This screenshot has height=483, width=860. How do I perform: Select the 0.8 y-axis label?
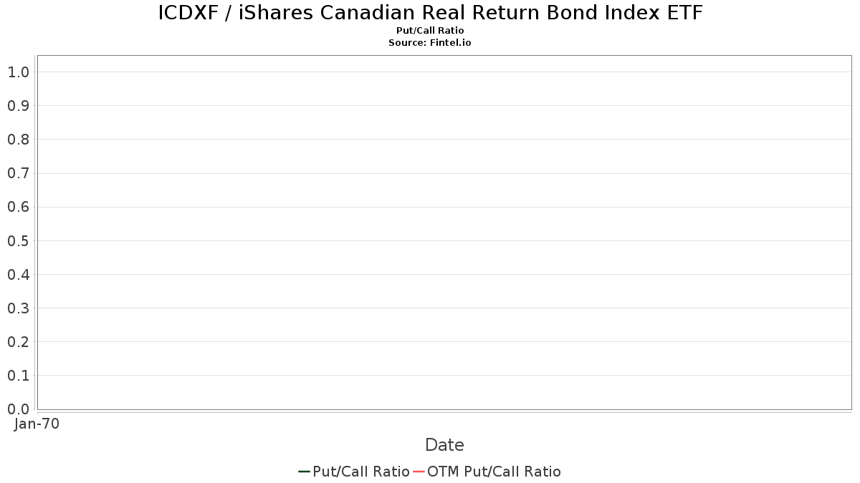click(19, 140)
